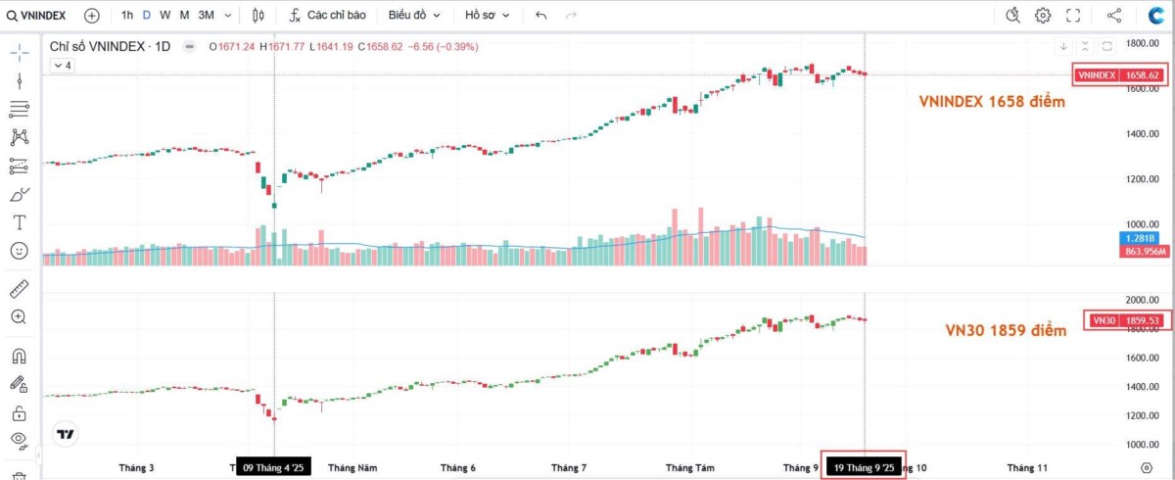
Task: Expand the Hồ sơ dropdown
Action: (487, 16)
